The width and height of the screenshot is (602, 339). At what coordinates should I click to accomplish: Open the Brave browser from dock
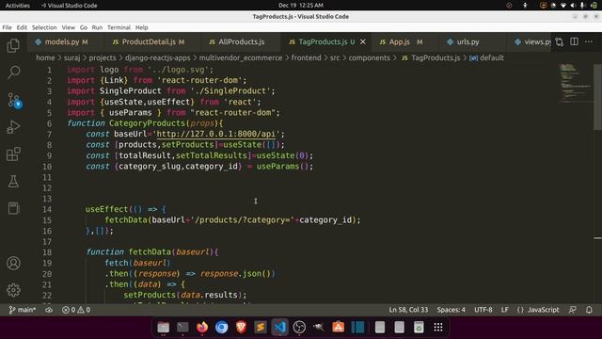(x=241, y=327)
